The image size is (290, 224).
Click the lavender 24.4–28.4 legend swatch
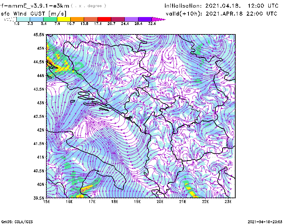coord(132,19)
